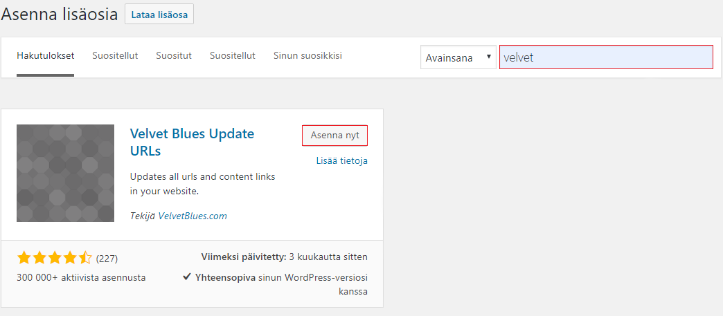Click the Updates all urls description text
Screen dimensions: 723x316
202,184
